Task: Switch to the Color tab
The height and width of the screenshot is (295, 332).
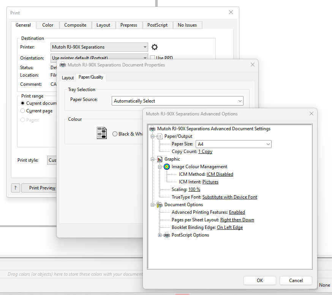Action: [x=47, y=25]
